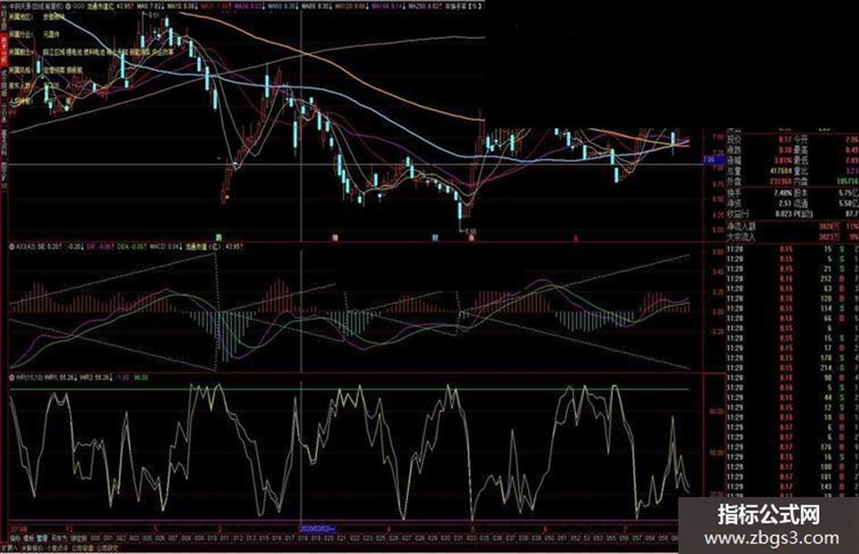Switch to template tab 020
The image size is (859, 554).
pos(329,539)
